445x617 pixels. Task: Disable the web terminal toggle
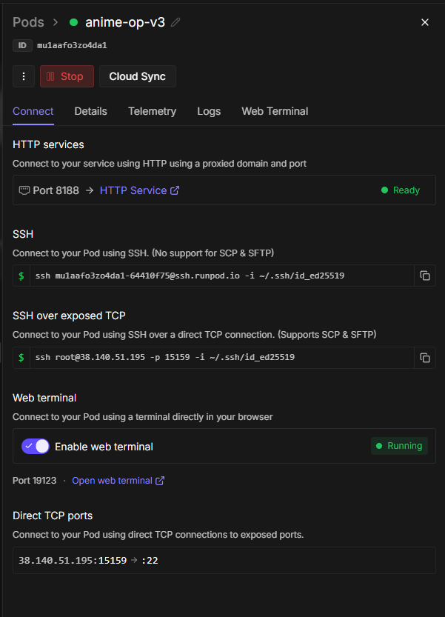click(36, 446)
